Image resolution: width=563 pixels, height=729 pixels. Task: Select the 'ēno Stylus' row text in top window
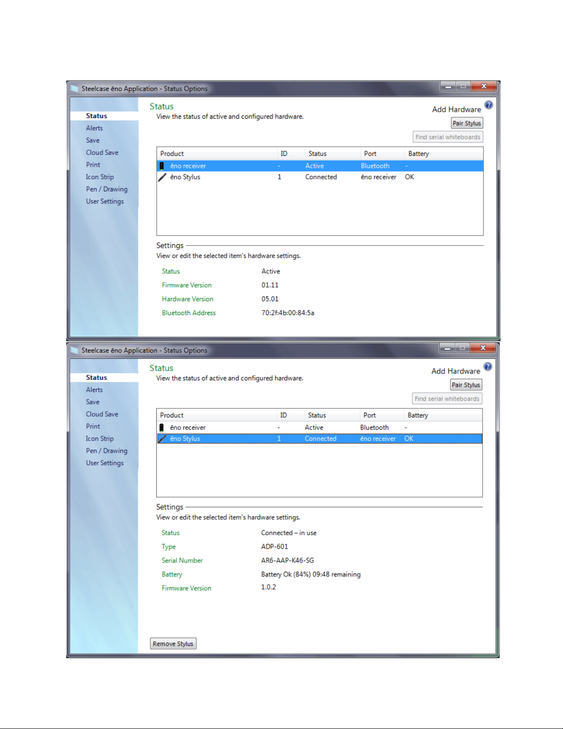click(x=185, y=177)
